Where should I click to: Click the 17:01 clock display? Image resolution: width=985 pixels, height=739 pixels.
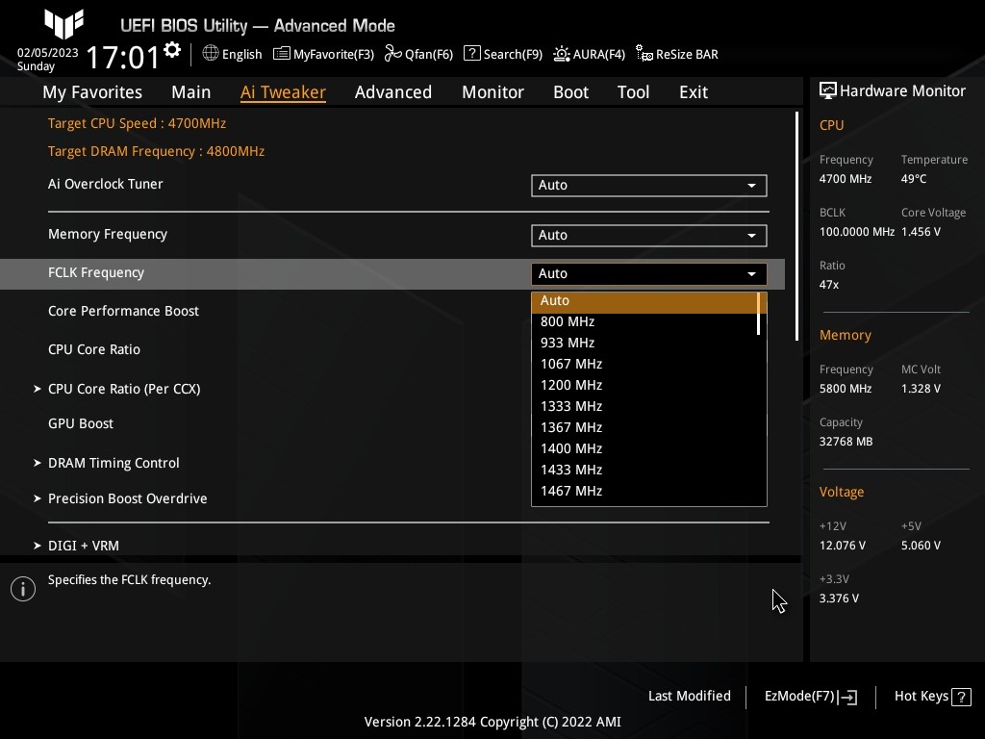pos(123,57)
